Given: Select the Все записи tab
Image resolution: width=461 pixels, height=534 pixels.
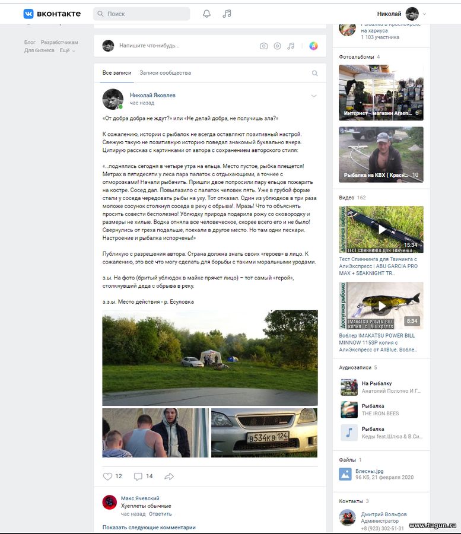Looking at the screenshot, I should click(117, 73).
